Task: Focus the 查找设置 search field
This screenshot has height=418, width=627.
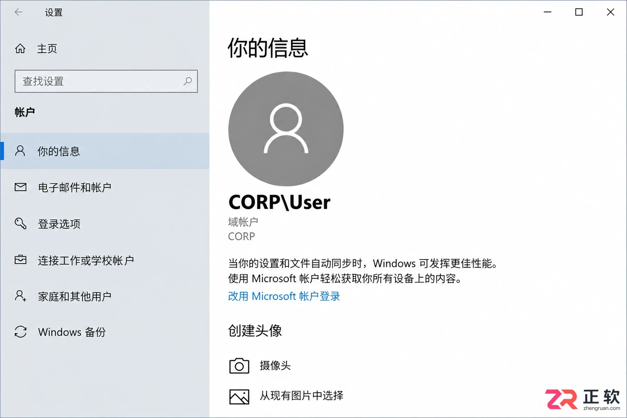Action: (106, 81)
